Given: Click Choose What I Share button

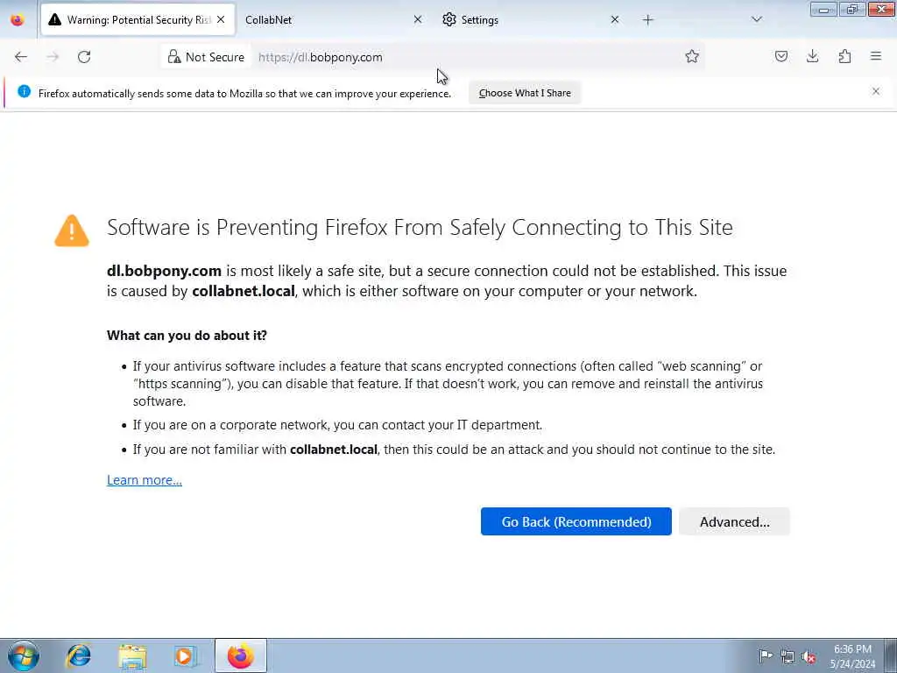Looking at the screenshot, I should tap(525, 93).
